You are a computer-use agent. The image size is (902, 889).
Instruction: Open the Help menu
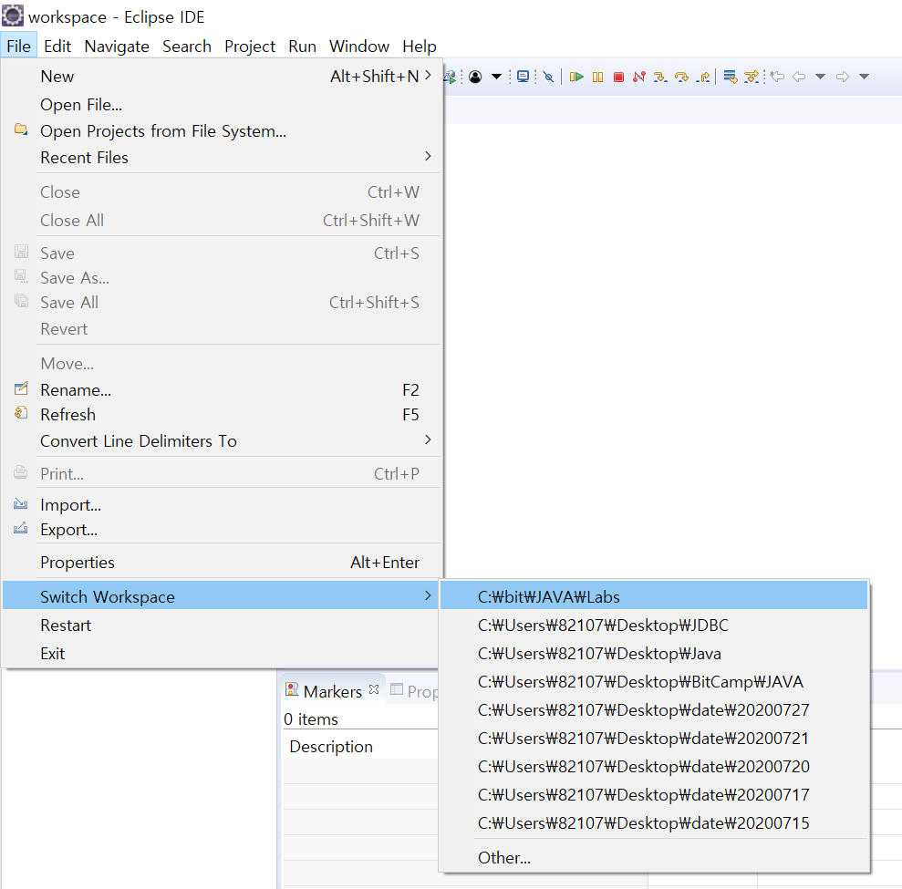pos(420,46)
